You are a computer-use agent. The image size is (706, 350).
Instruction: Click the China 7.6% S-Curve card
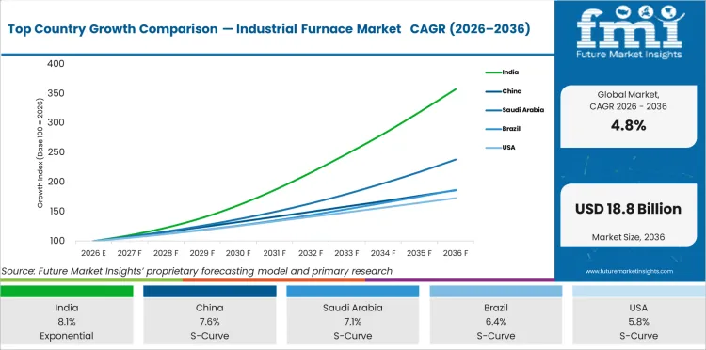tap(209, 321)
